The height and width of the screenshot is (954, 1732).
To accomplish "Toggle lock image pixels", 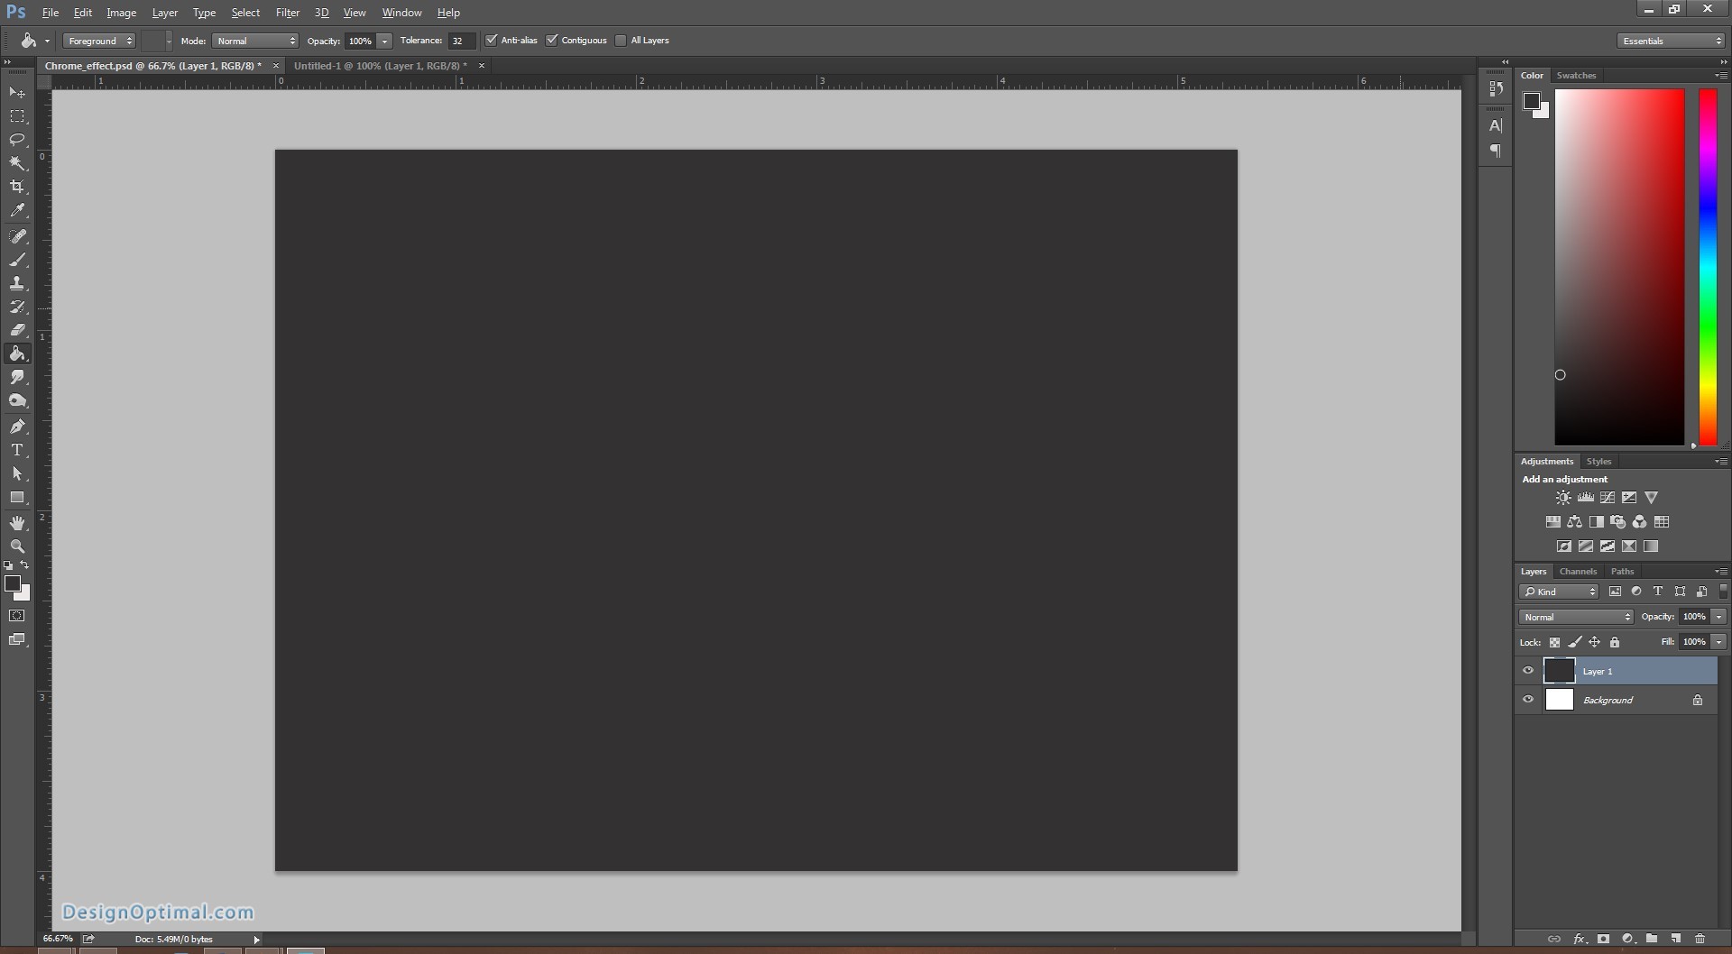I will (1574, 643).
